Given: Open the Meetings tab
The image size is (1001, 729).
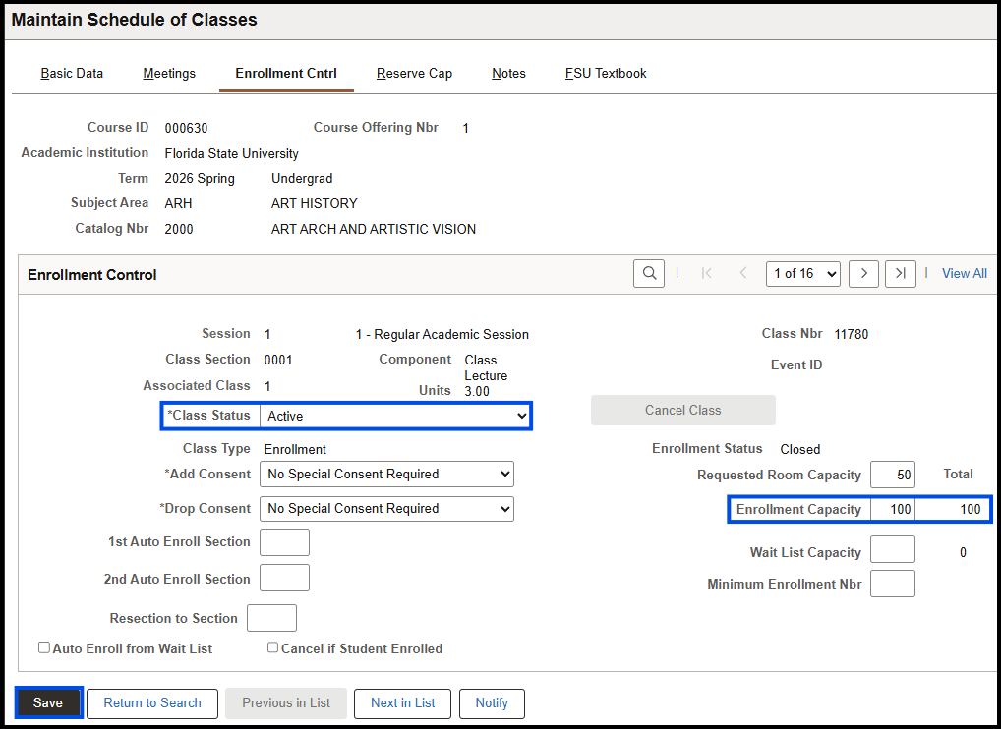Looking at the screenshot, I should coord(168,73).
